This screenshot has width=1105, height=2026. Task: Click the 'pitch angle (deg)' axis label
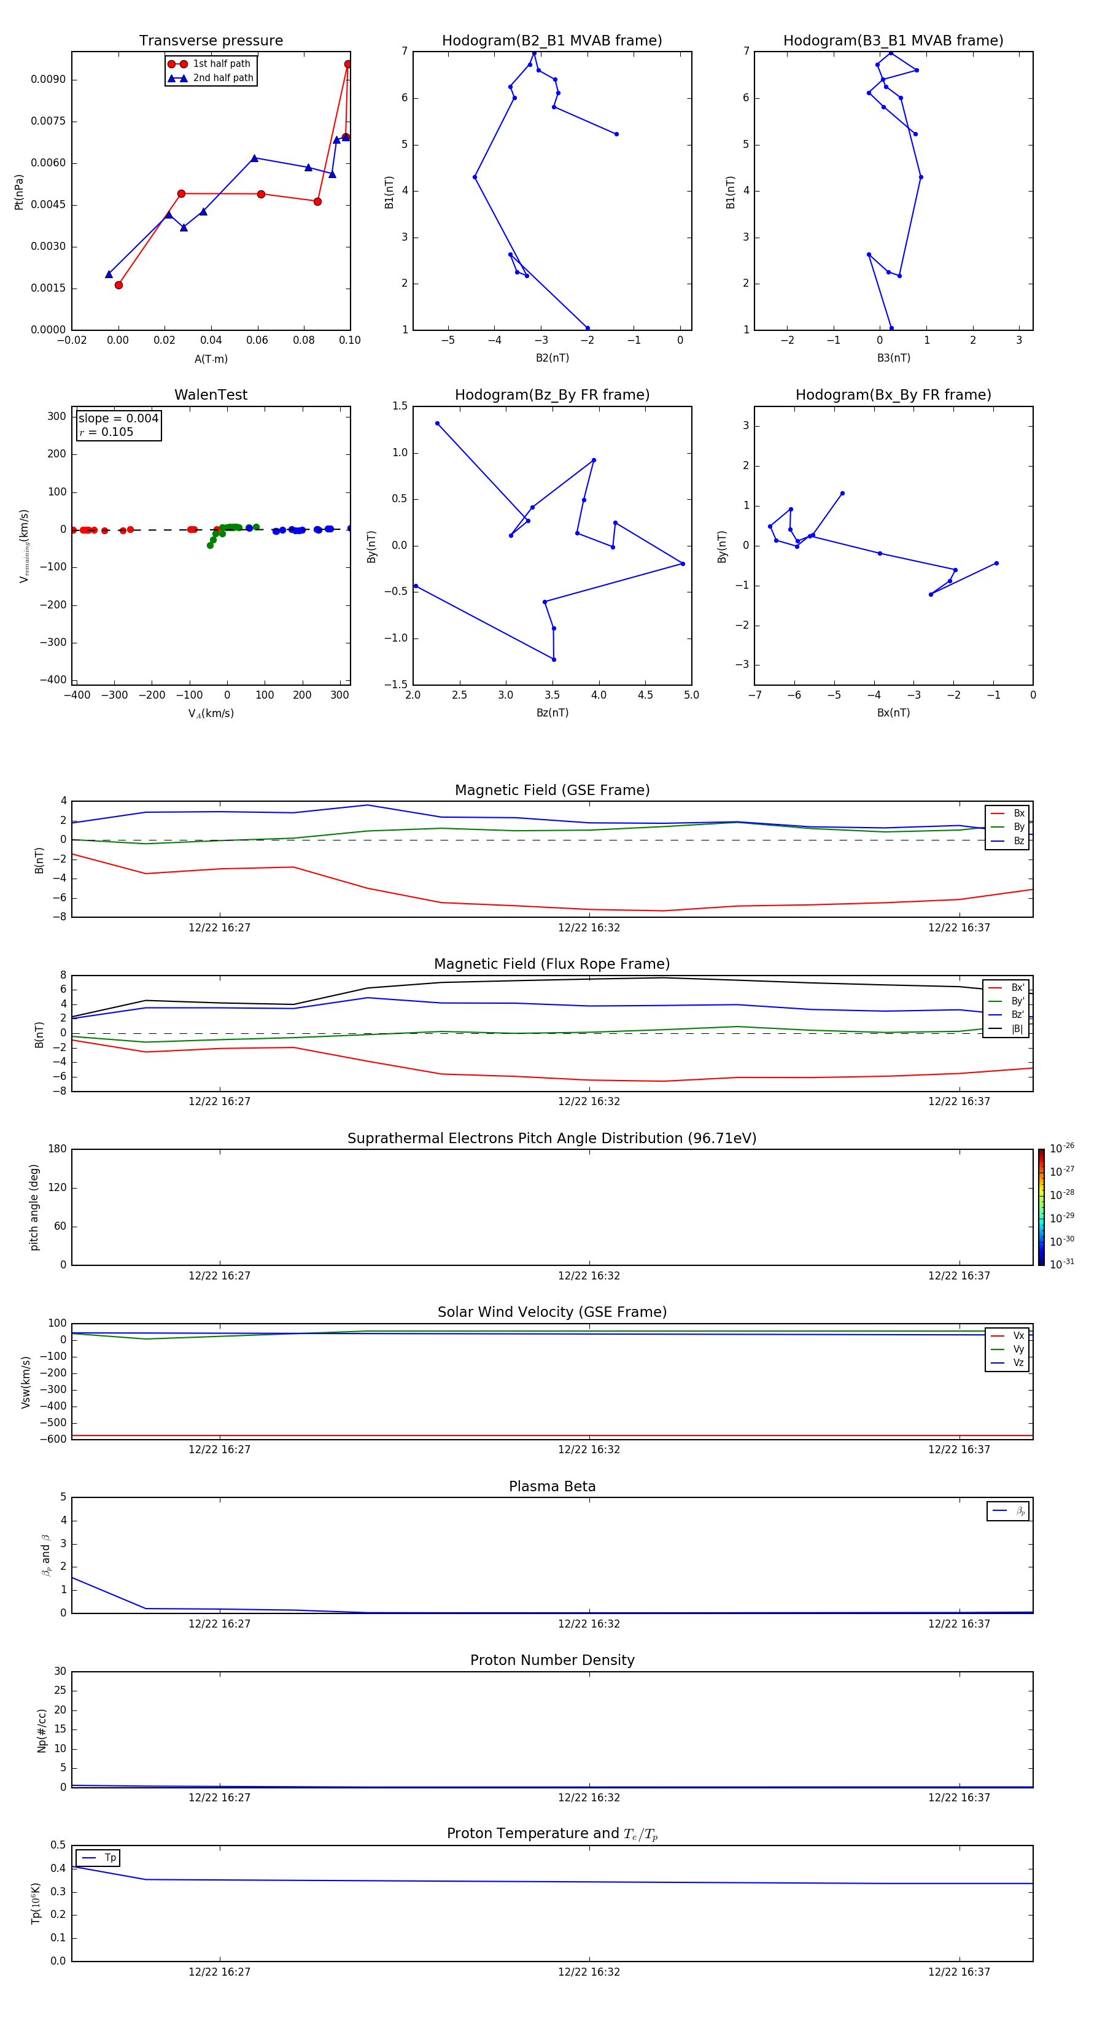pyautogui.click(x=34, y=1207)
